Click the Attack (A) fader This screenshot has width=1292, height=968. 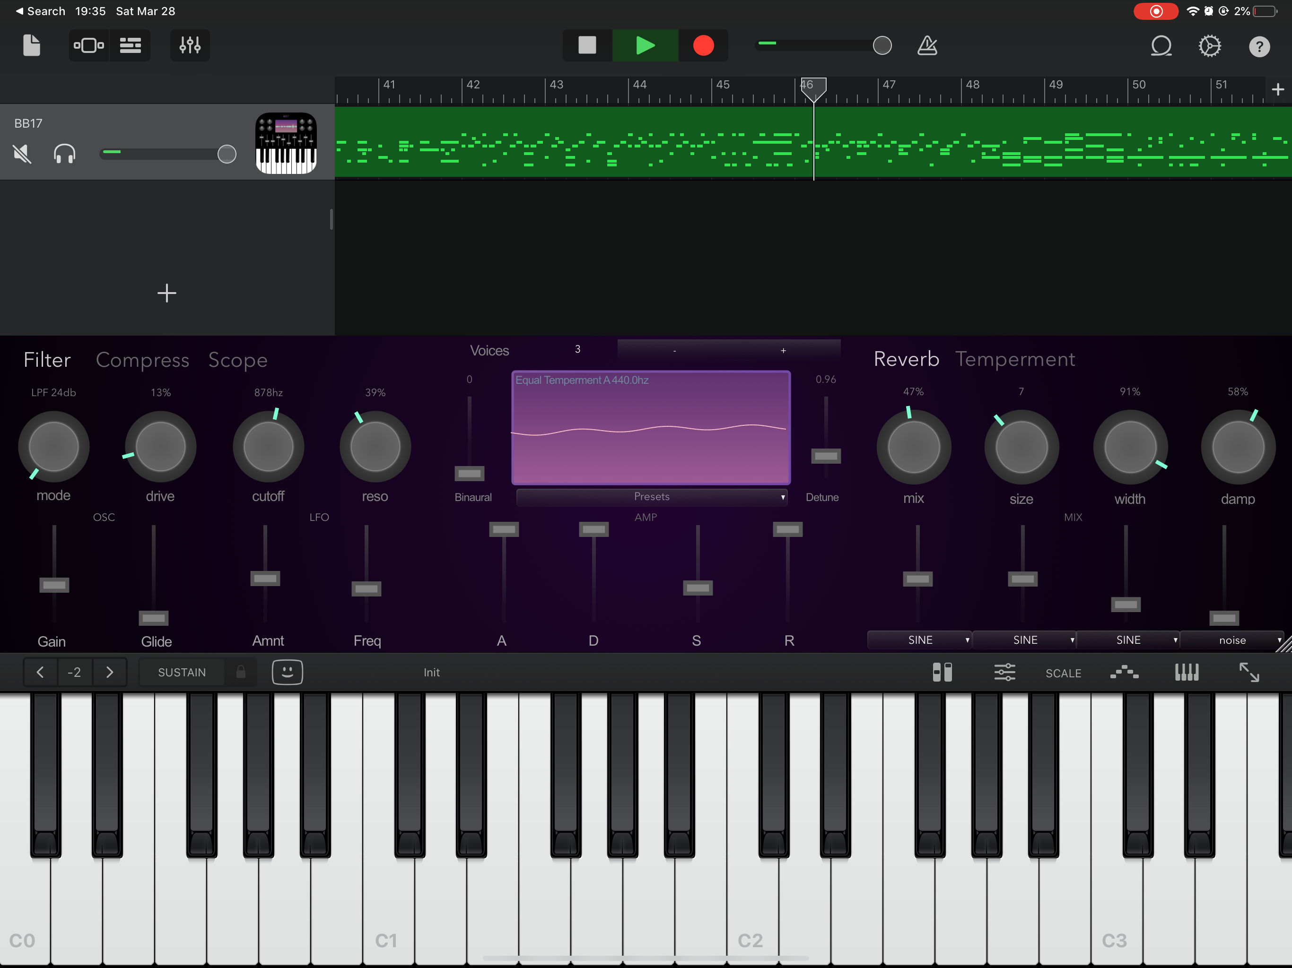tap(504, 529)
